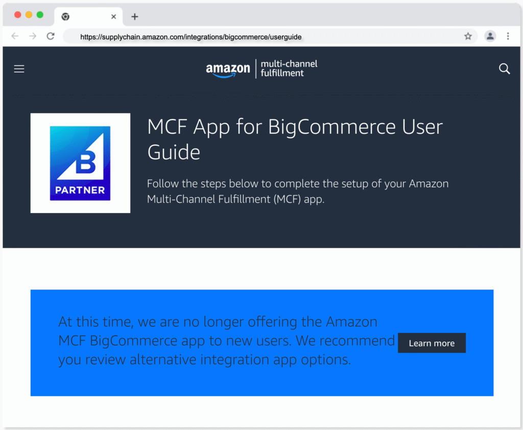Reload the user guide page
The image size is (523, 430).
pos(50,36)
